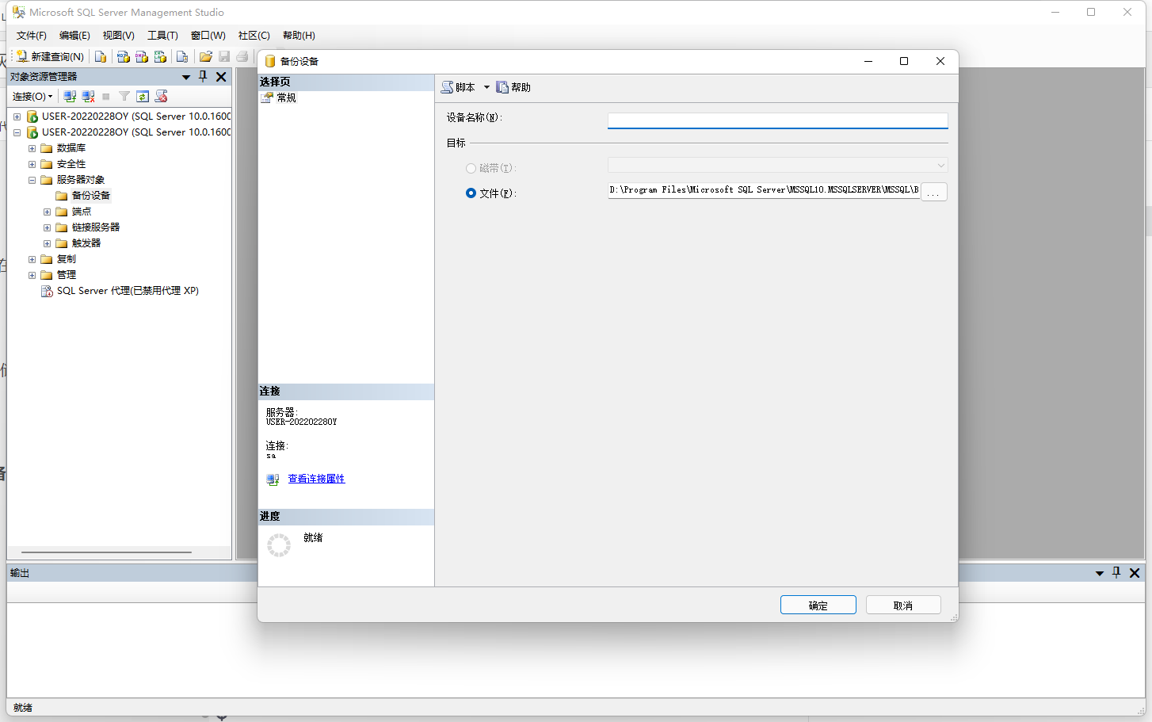The image size is (1152, 722).
Task: Open the 编辑(E) menu
Action: [x=74, y=36]
